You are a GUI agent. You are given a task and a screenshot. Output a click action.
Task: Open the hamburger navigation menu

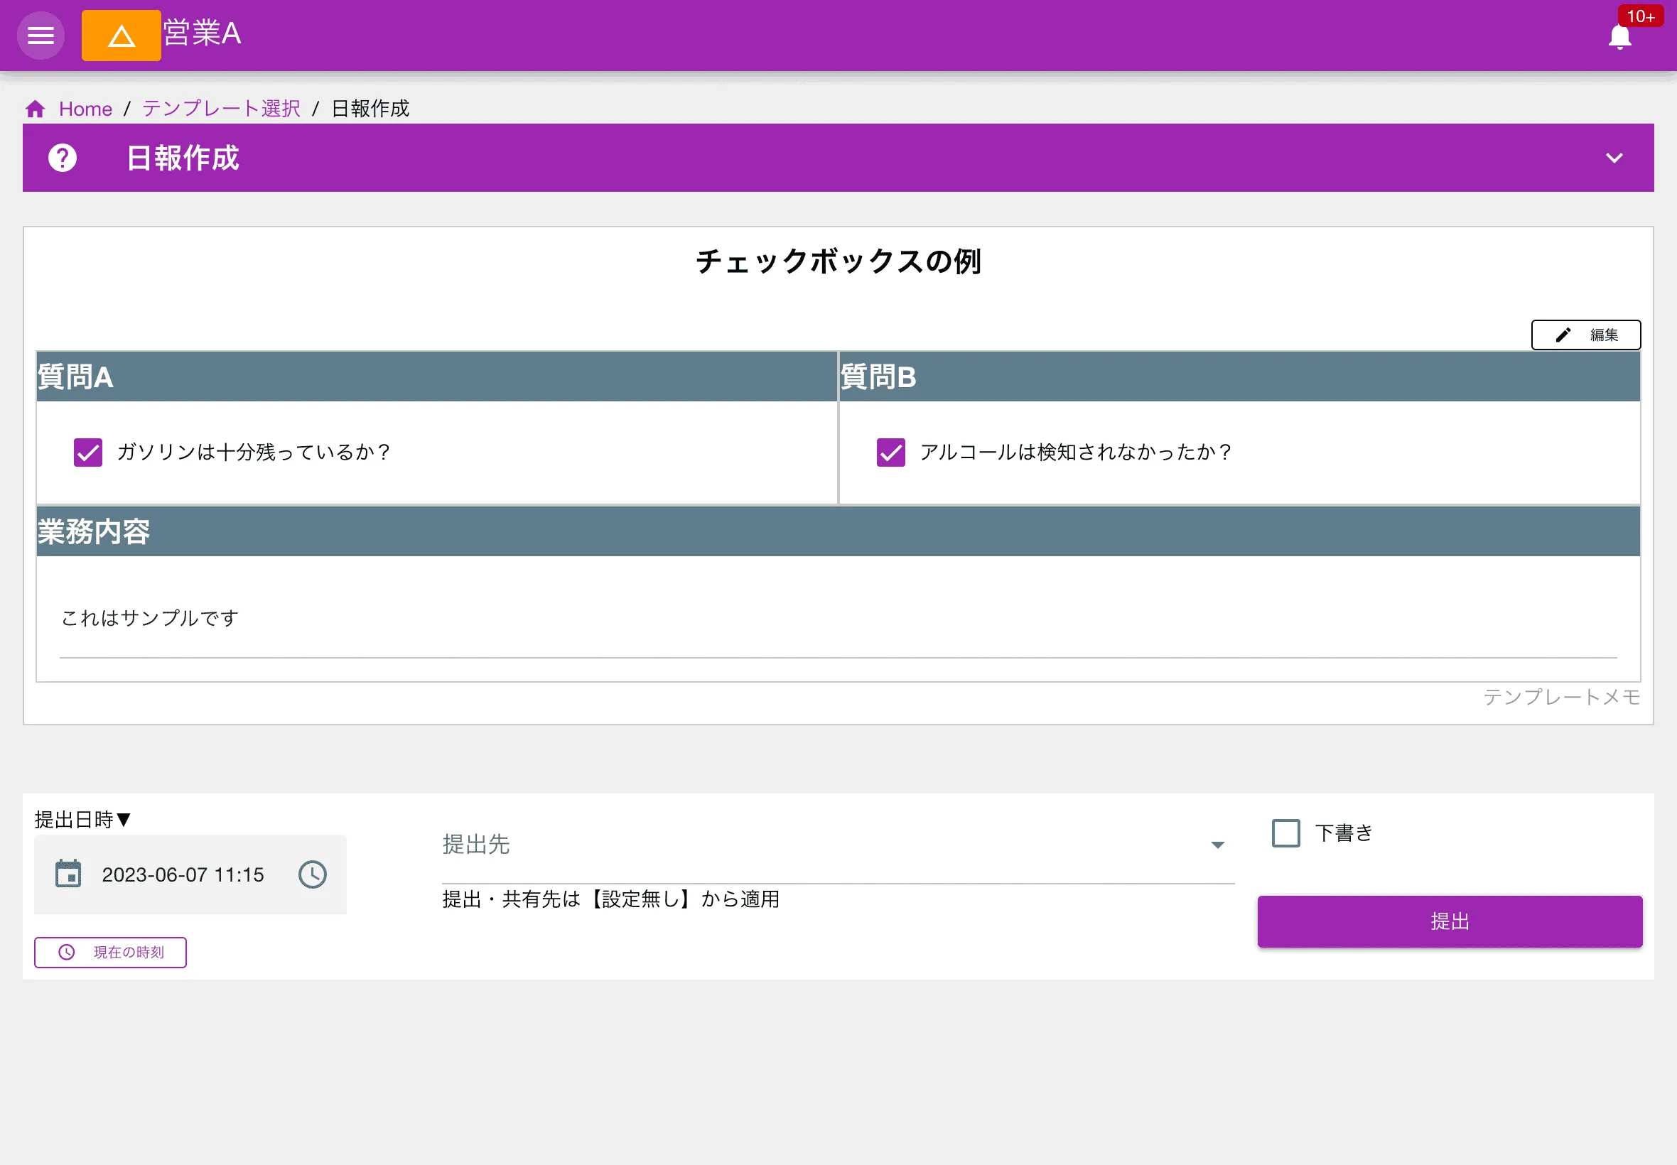coord(41,34)
